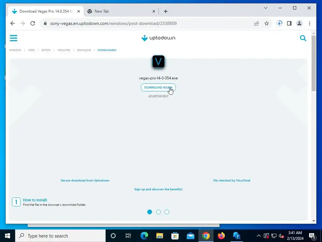Open Cortana circle icon

(113, 236)
